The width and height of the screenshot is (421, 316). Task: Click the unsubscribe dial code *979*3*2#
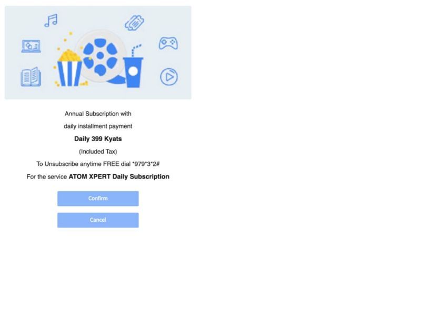(146, 164)
